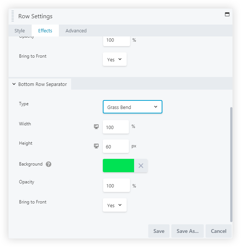
Task: Click the Background help question mark icon
Action: click(48, 164)
